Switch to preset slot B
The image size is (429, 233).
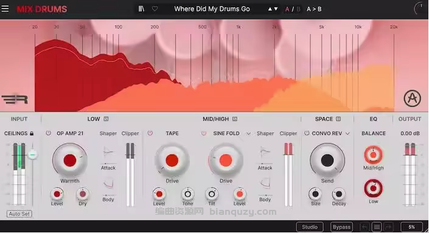[298, 9]
